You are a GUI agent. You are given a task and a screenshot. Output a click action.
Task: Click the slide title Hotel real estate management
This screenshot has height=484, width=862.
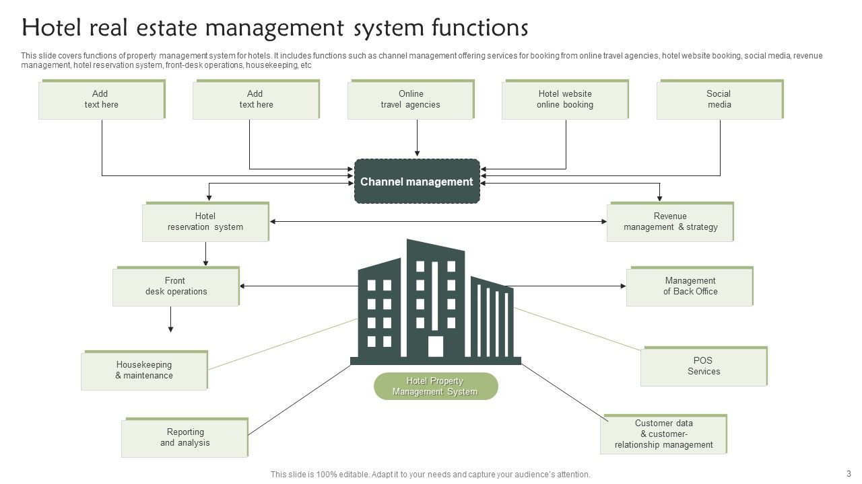pyautogui.click(x=275, y=28)
